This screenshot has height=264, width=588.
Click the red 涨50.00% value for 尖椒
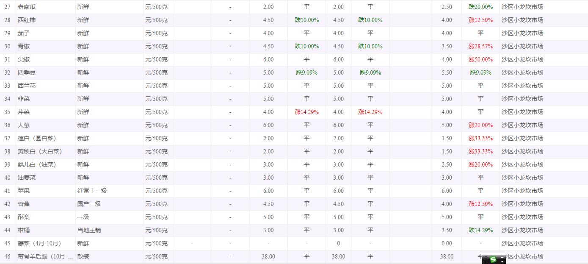(x=480, y=59)
